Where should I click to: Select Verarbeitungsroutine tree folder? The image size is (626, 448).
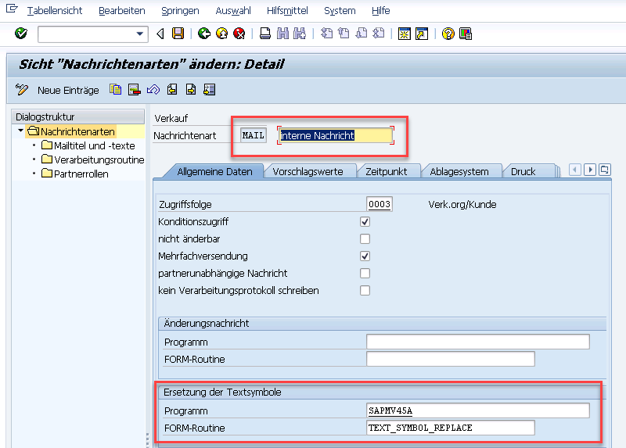click(93, 159)
